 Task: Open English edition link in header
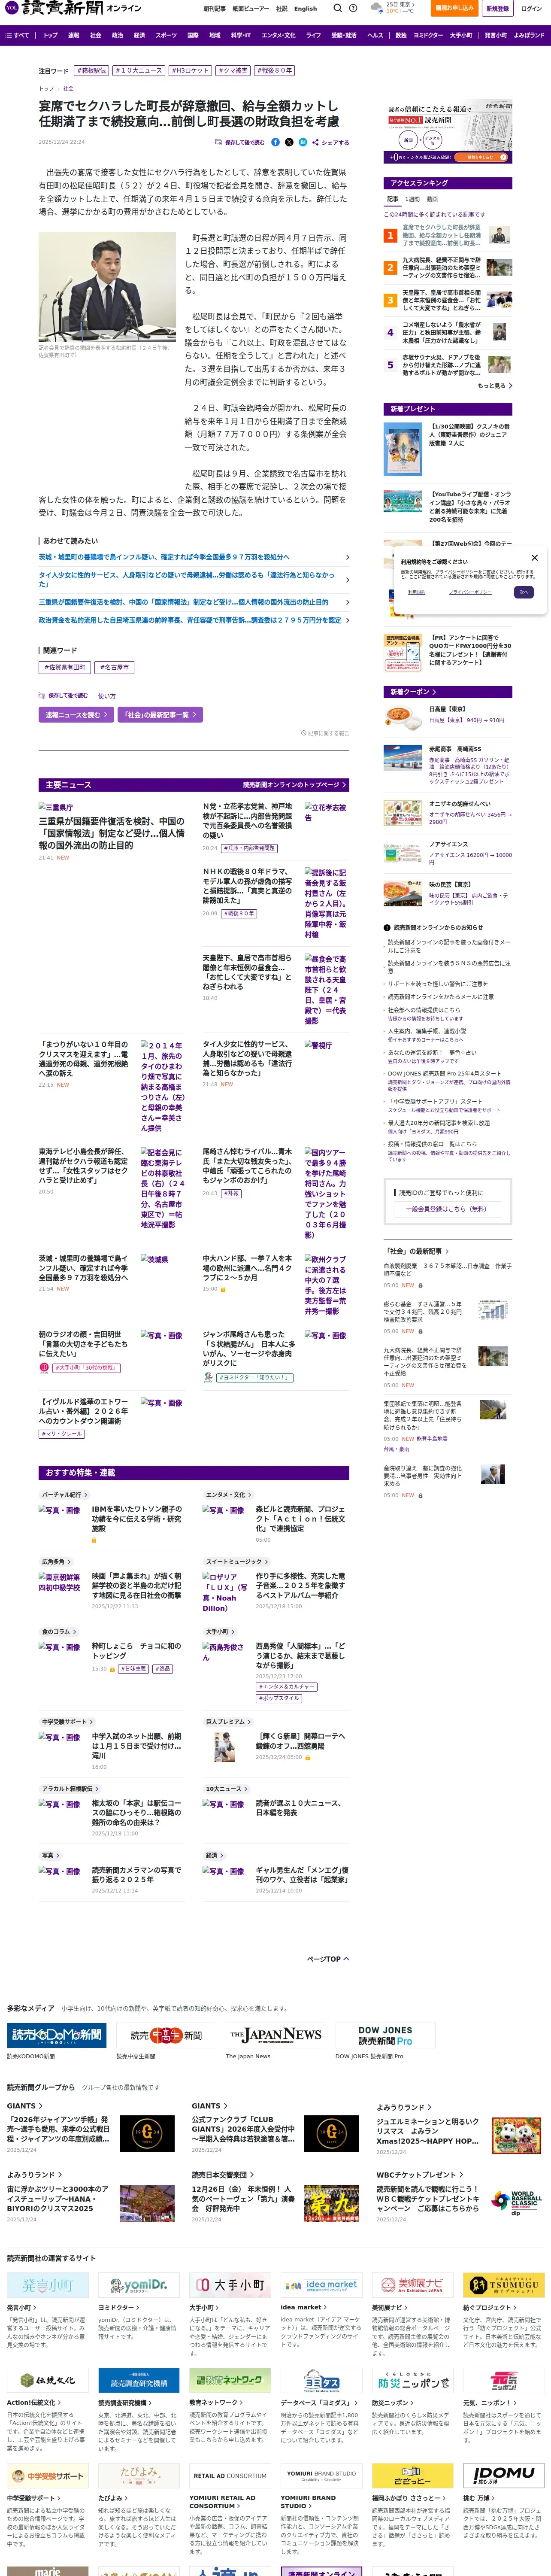(x=305, y=8)
